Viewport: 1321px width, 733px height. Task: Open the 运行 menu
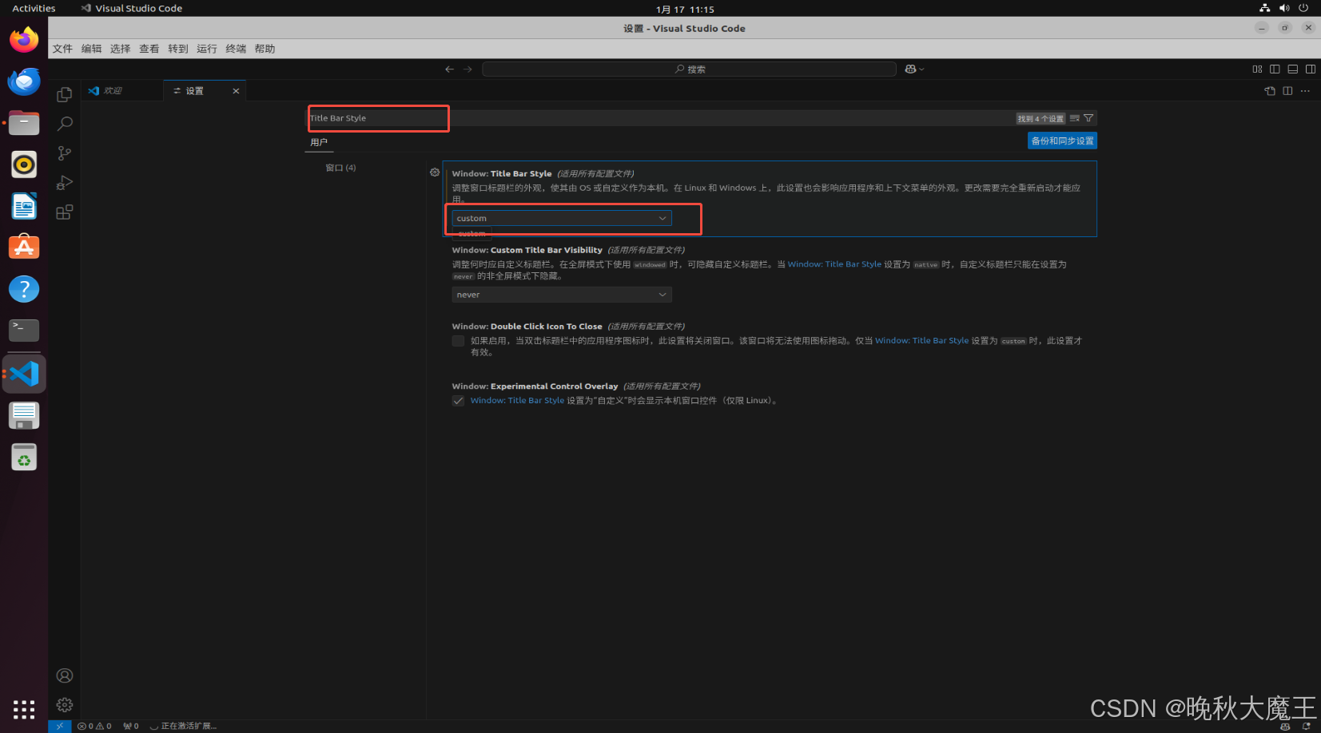[x=206, y=49]
